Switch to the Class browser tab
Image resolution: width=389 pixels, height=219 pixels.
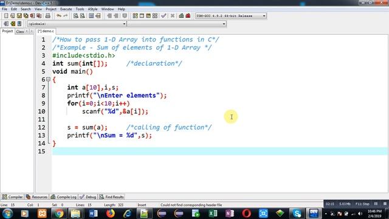tap(20, 31)
